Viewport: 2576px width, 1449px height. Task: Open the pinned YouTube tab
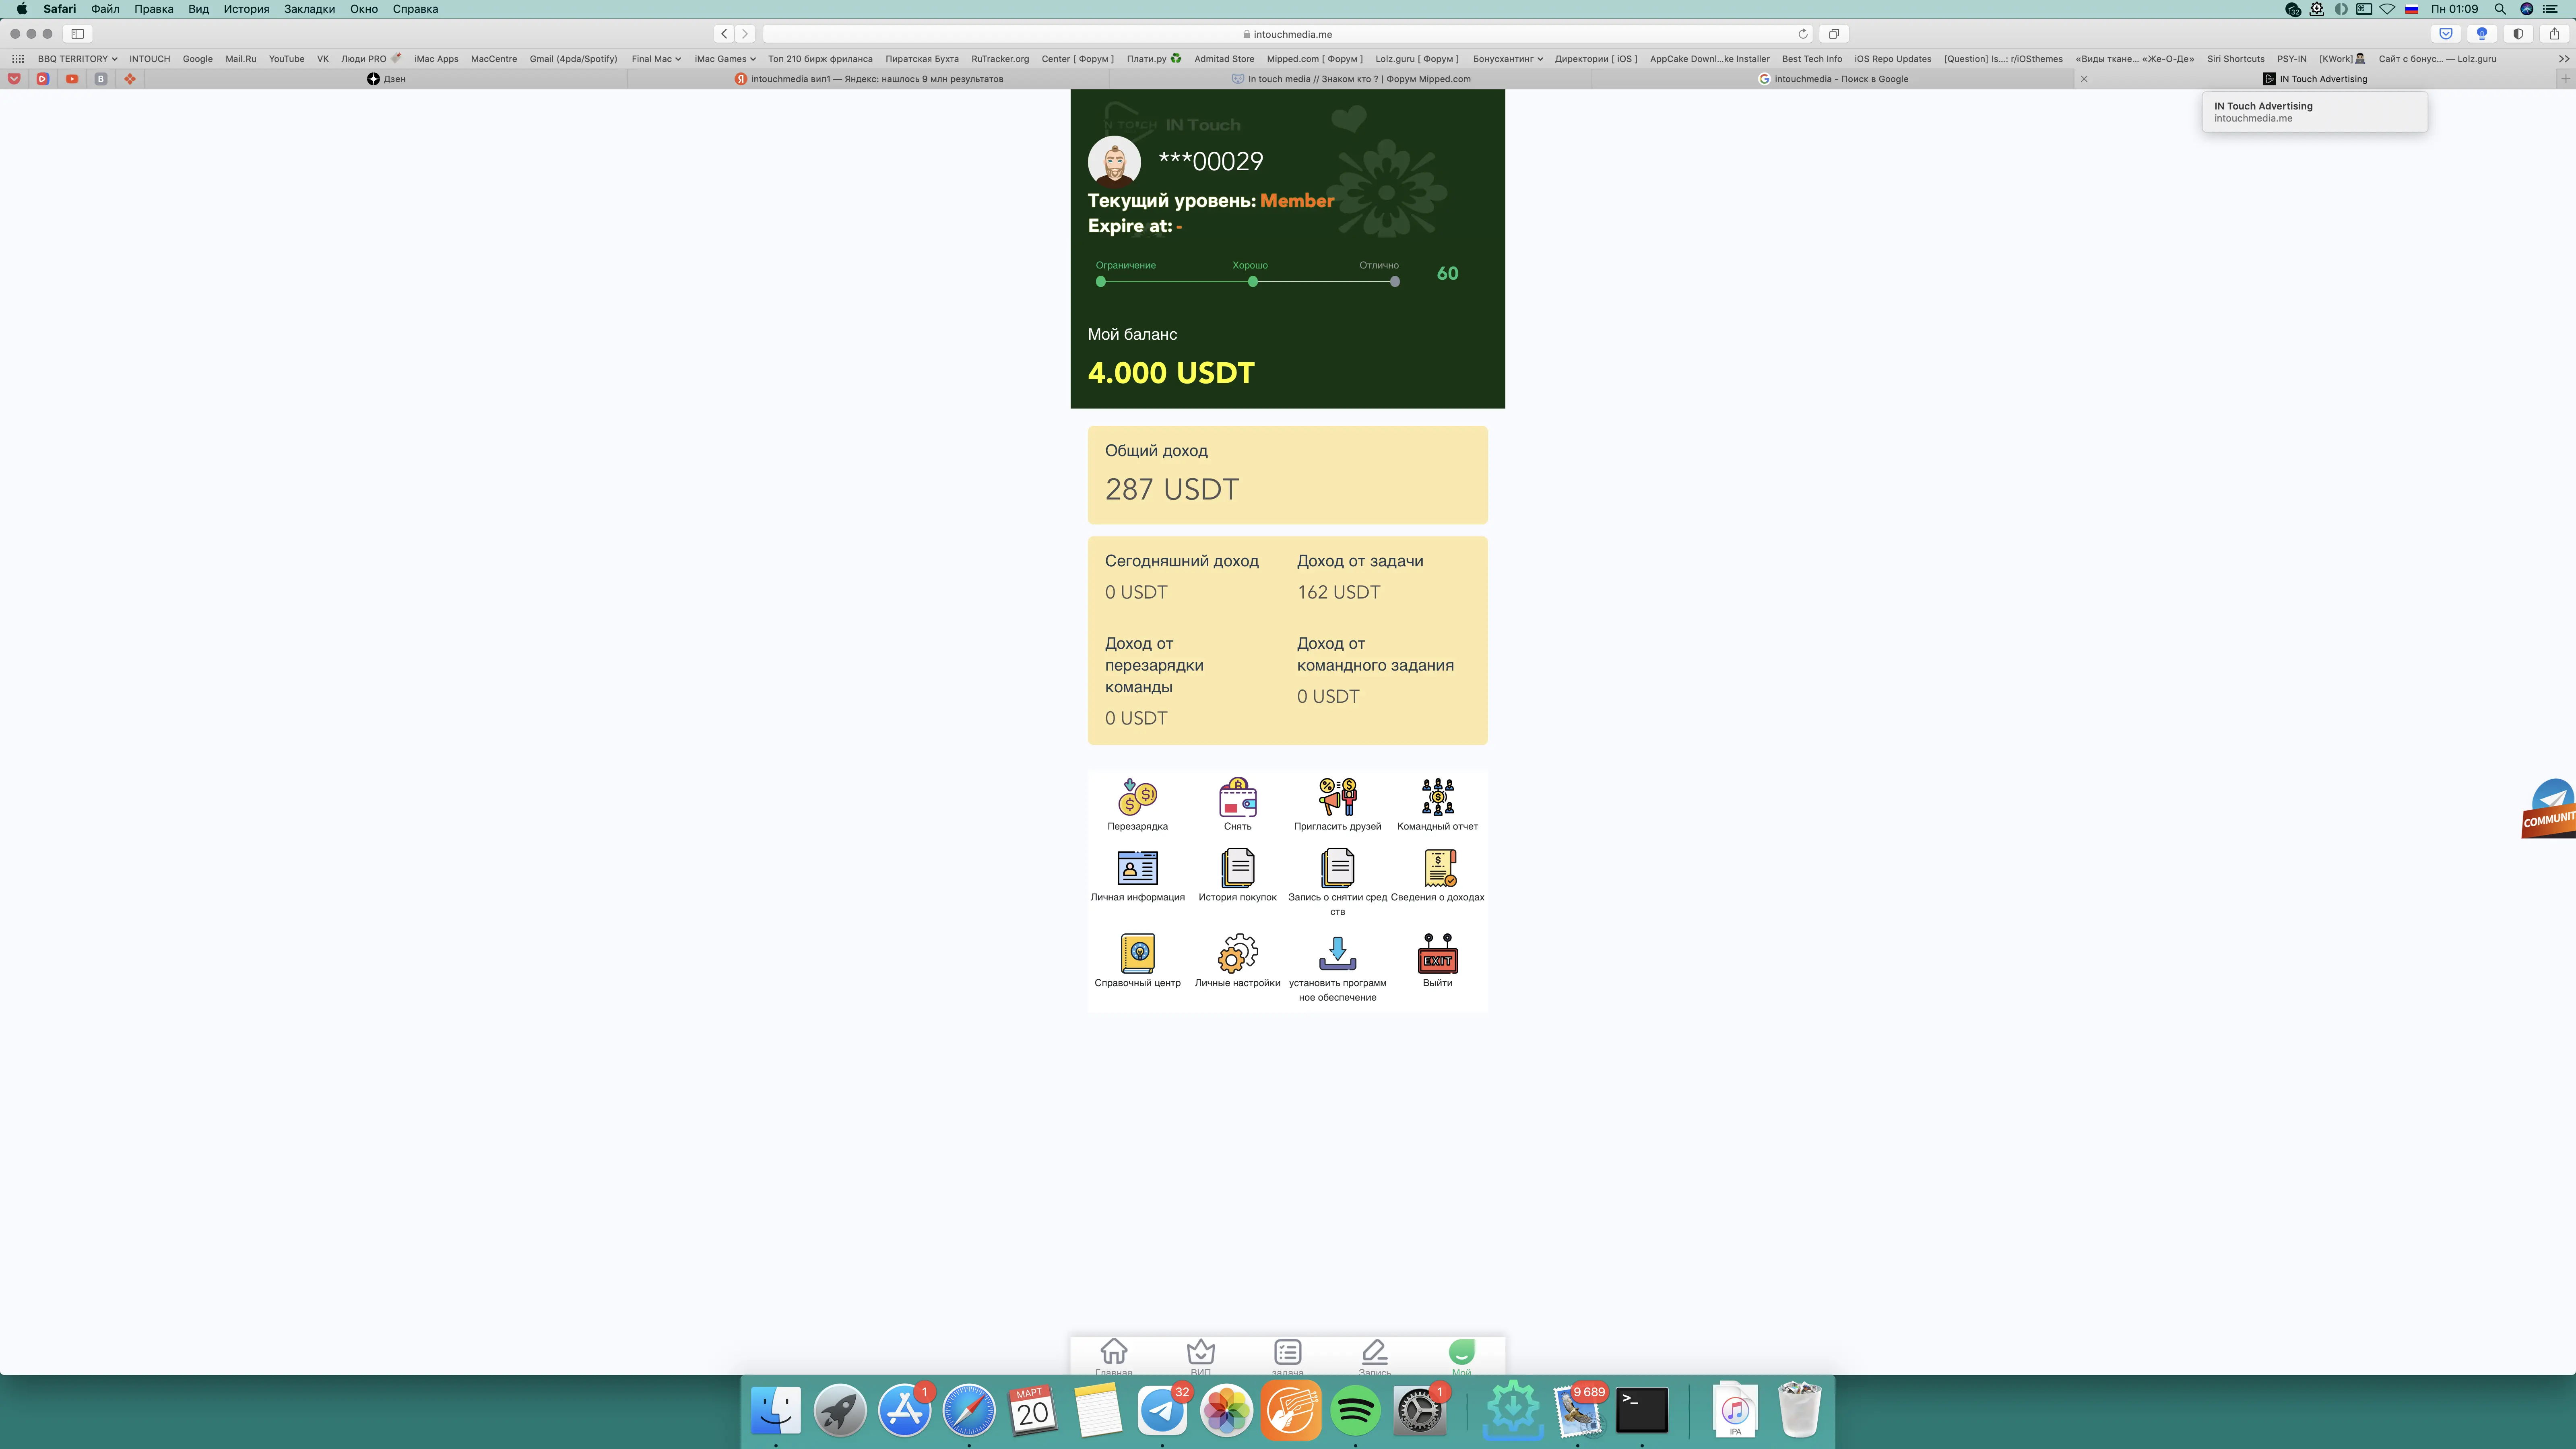click(x=72, y=79)
